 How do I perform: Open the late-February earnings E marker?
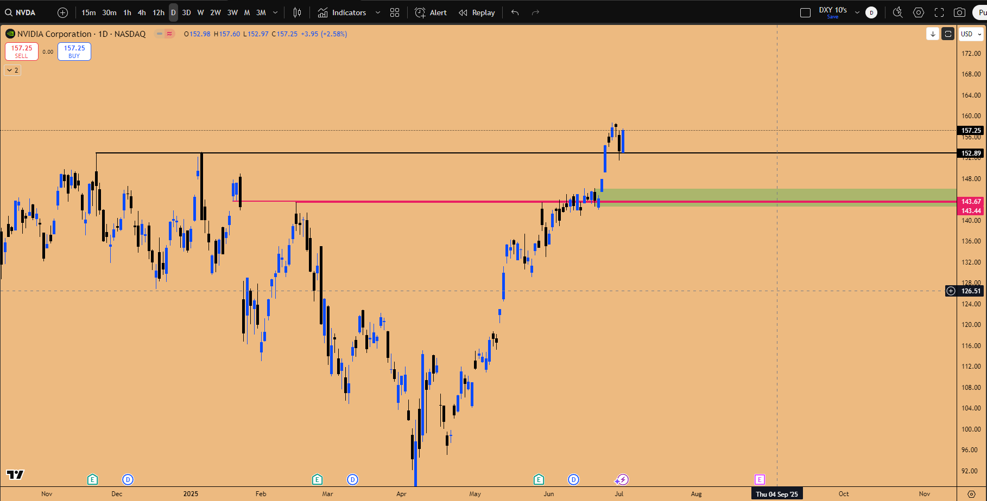pos(317,479)
